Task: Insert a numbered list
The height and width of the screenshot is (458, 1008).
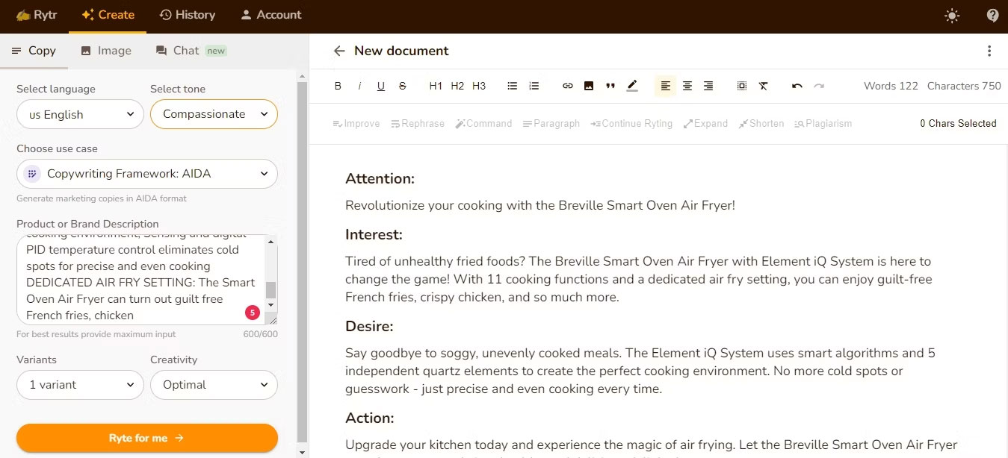Action: pos(534,86)
